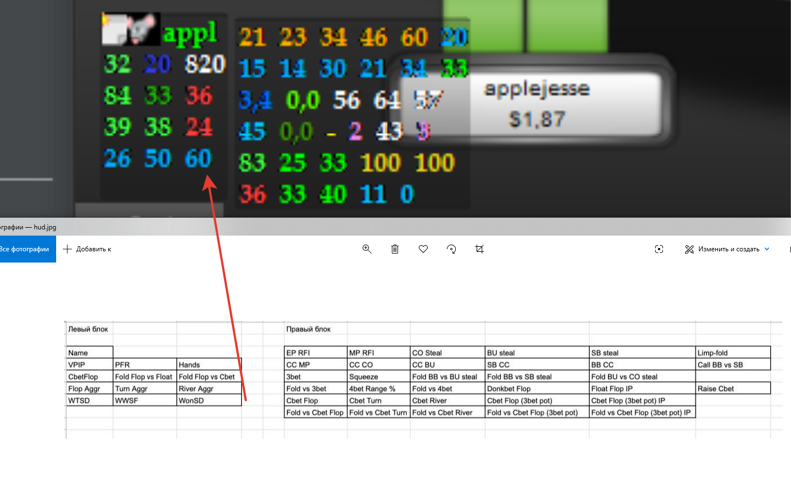Click the Правый блок header cell
Image resolution: width=791 pixels, height=483 pixels.
[316, 329]
